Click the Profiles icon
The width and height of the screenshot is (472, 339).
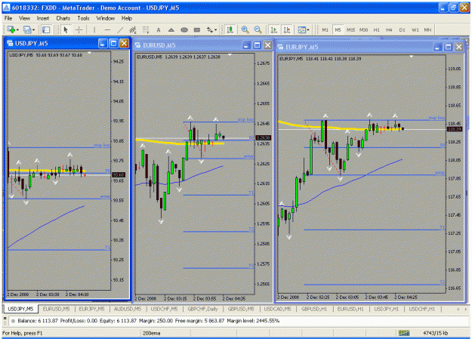click(x=27, y=29)
